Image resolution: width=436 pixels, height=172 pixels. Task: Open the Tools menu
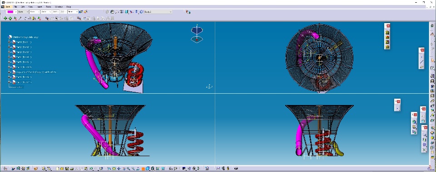(x=49, y=6)
